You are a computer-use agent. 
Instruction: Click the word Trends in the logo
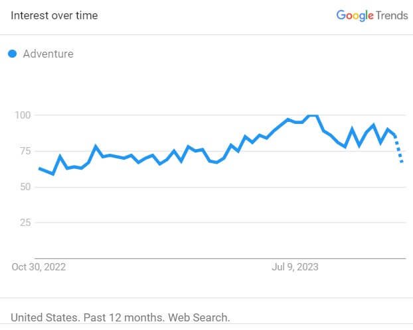coord(392,15)
